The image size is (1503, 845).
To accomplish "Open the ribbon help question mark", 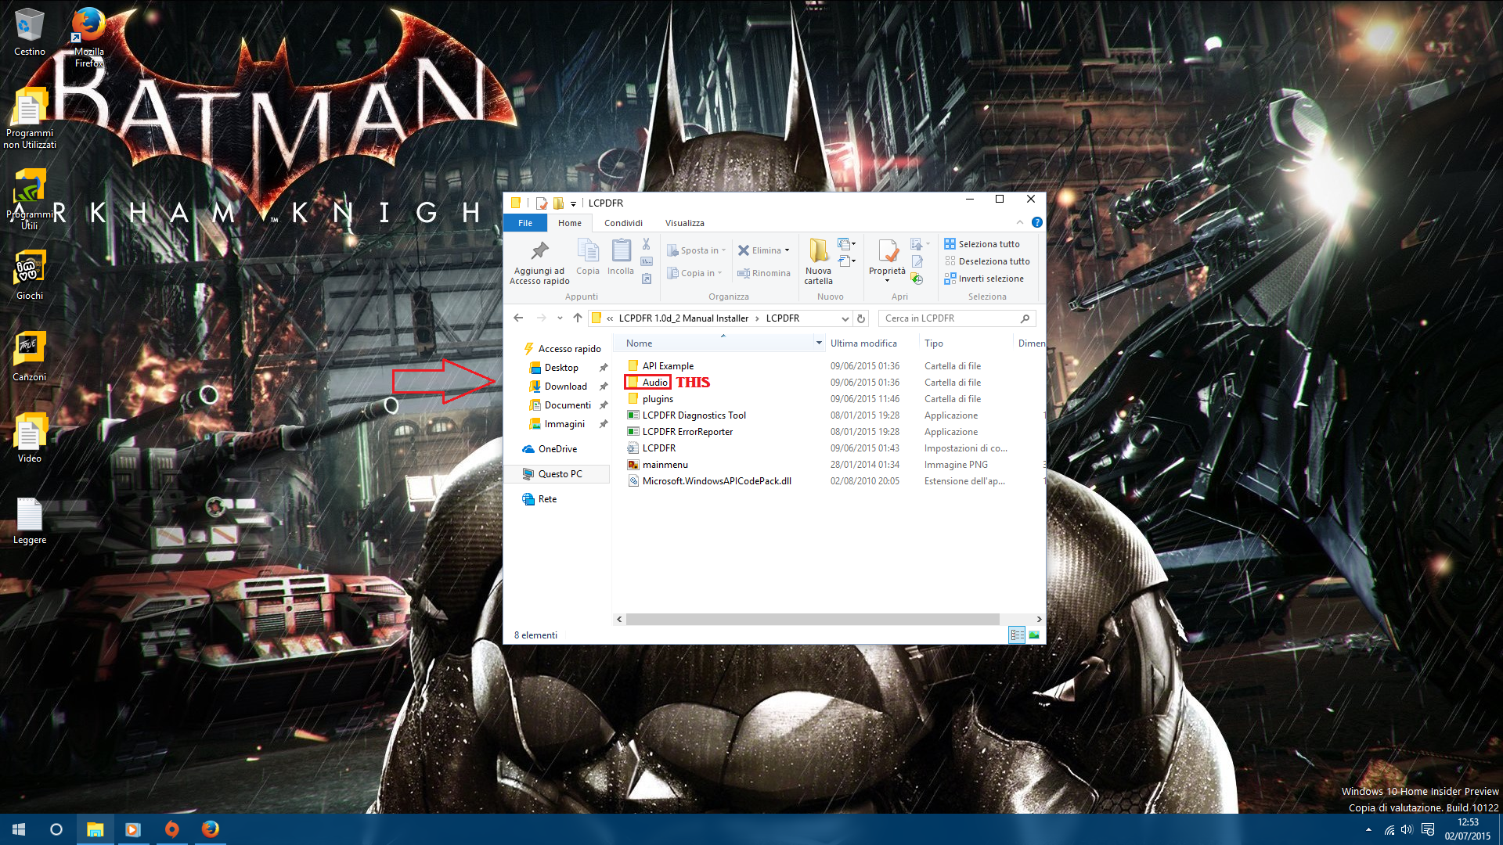I will (1036, 223).
